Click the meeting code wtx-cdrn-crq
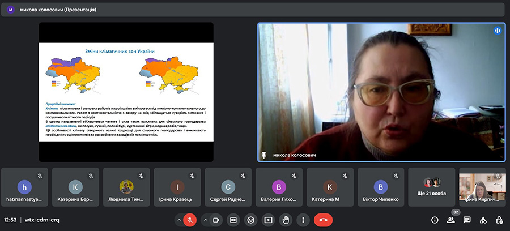This screenshot has width=510, height=231. (x=42, y=220)
